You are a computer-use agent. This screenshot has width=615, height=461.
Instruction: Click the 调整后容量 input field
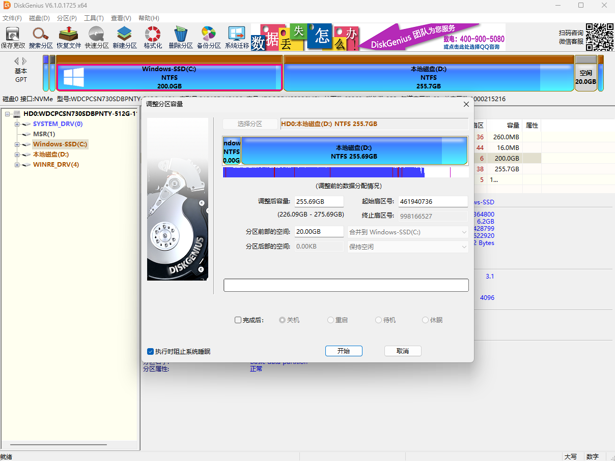point(319,202)
